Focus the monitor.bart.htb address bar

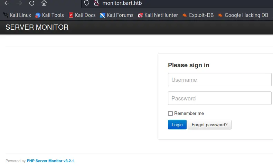(x=177, y=3)
